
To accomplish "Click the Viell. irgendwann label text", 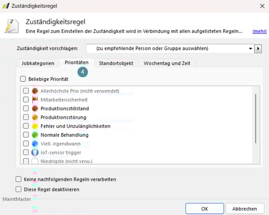I will pos(60,144).
